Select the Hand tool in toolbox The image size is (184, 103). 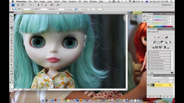pyautogui.click(x=11, y=77)
